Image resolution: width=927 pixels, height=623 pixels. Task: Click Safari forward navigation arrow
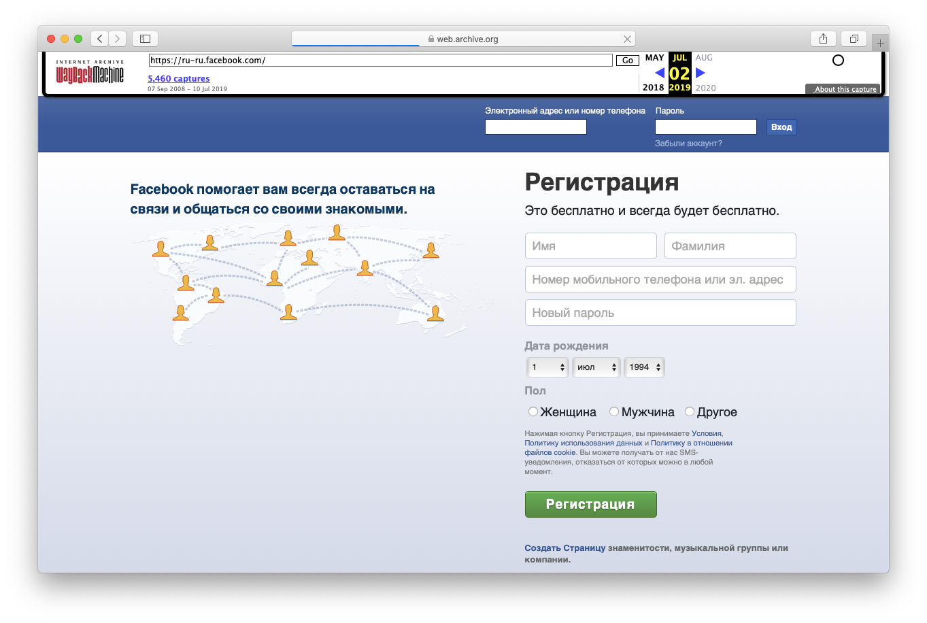pyautogui.click(x=118, y=39)
